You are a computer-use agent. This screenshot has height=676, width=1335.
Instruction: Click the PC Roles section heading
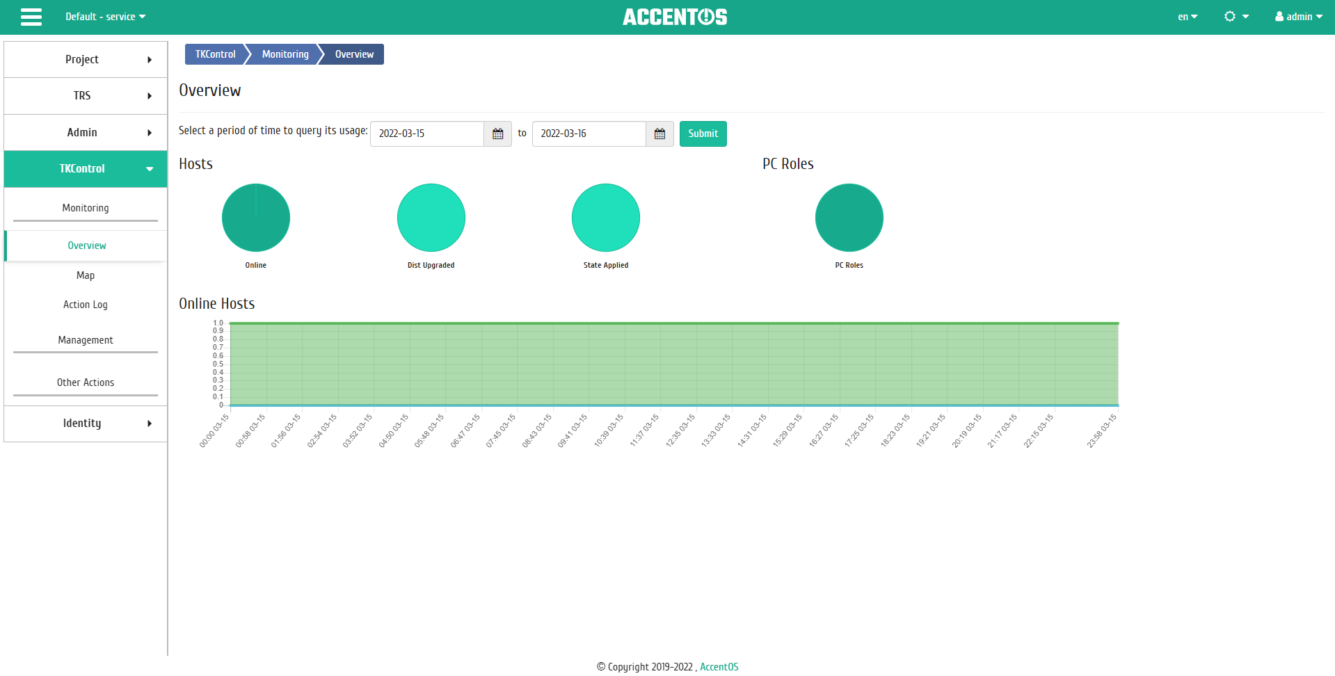pos(788,164)
